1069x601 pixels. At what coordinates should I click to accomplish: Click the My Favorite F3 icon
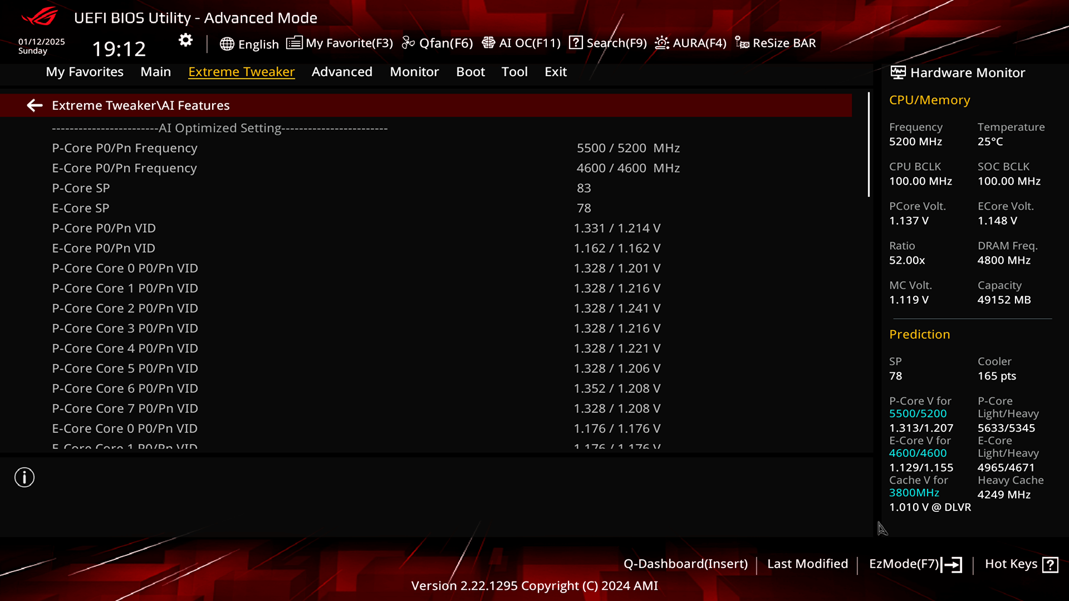(293, 42)
